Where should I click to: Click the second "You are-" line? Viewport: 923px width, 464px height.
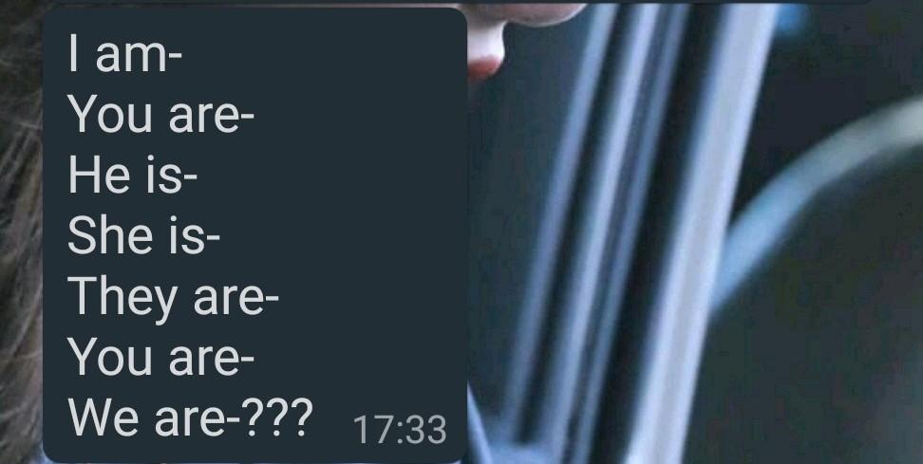[x=161, y=357]
